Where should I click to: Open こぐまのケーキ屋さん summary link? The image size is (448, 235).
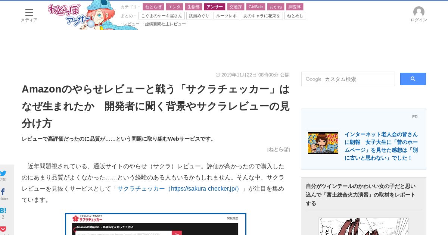pos(162,16)
